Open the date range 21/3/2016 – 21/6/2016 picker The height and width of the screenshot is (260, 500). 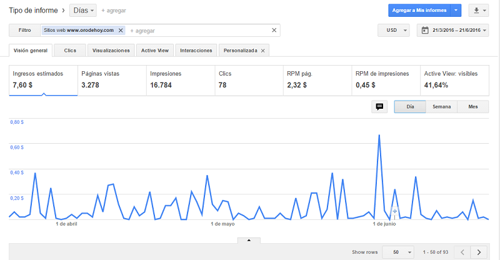(x=452, y=30)
